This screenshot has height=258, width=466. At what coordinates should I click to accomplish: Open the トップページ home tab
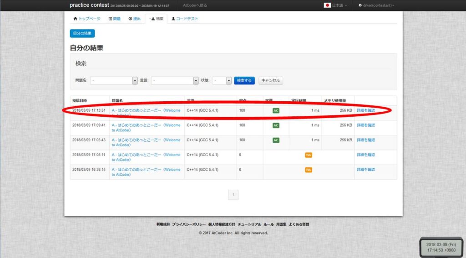point(88,19)
